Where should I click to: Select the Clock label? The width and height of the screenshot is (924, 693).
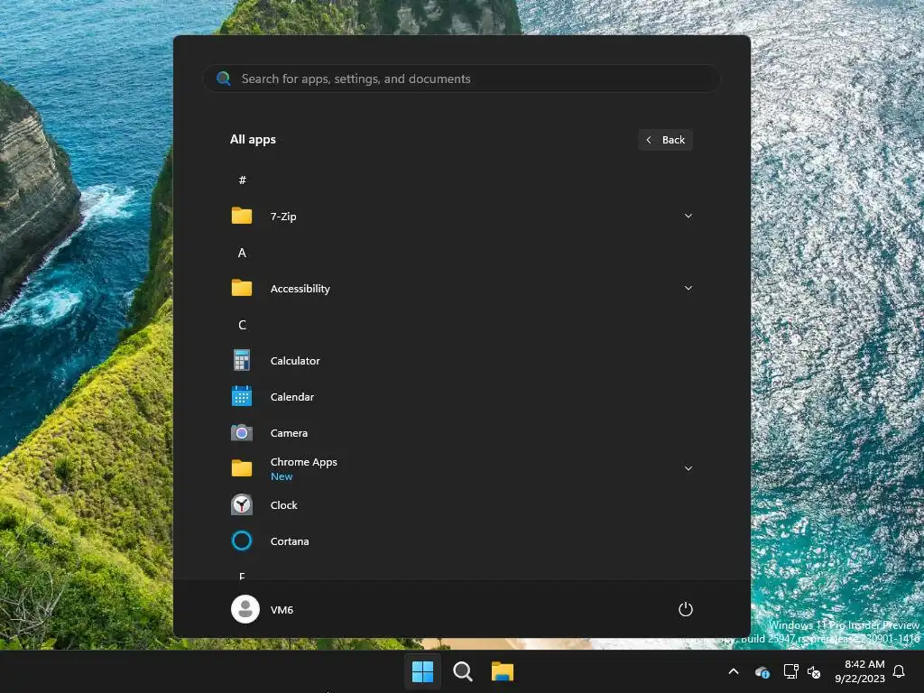284,505
